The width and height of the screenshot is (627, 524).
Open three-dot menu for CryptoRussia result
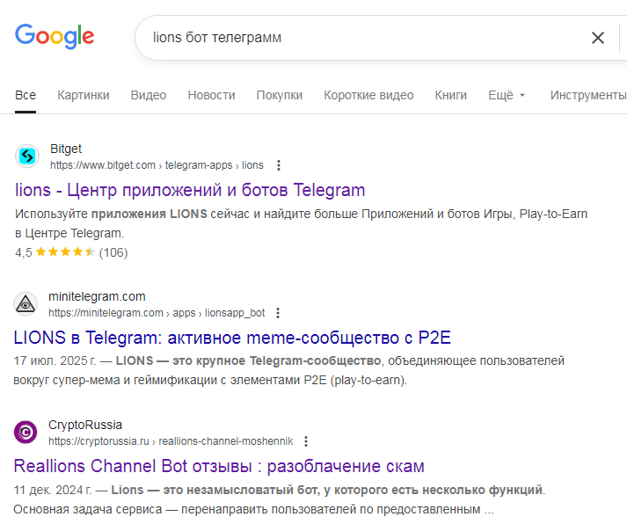tap(306, 441)
